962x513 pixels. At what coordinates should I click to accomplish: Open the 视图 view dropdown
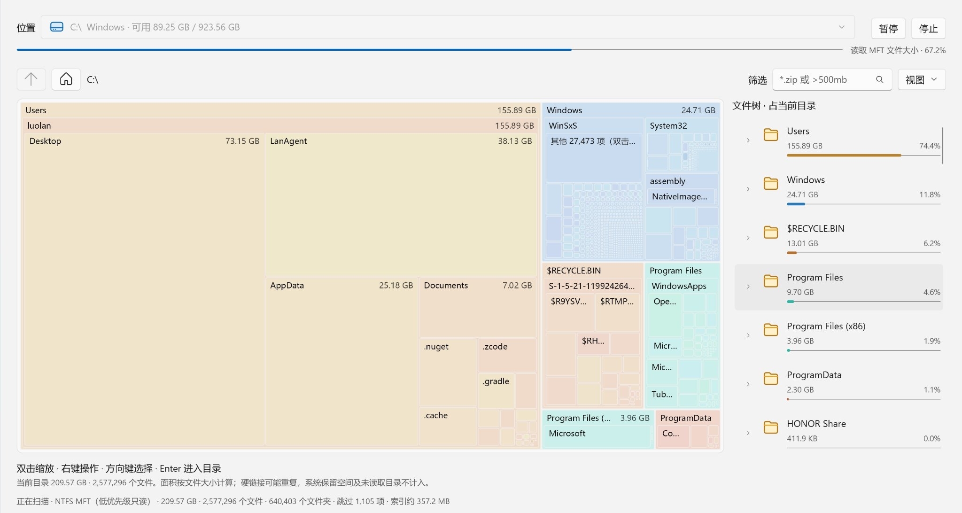(922, 79)
